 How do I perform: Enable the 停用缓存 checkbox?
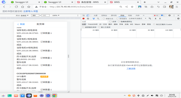pos(117,19)
